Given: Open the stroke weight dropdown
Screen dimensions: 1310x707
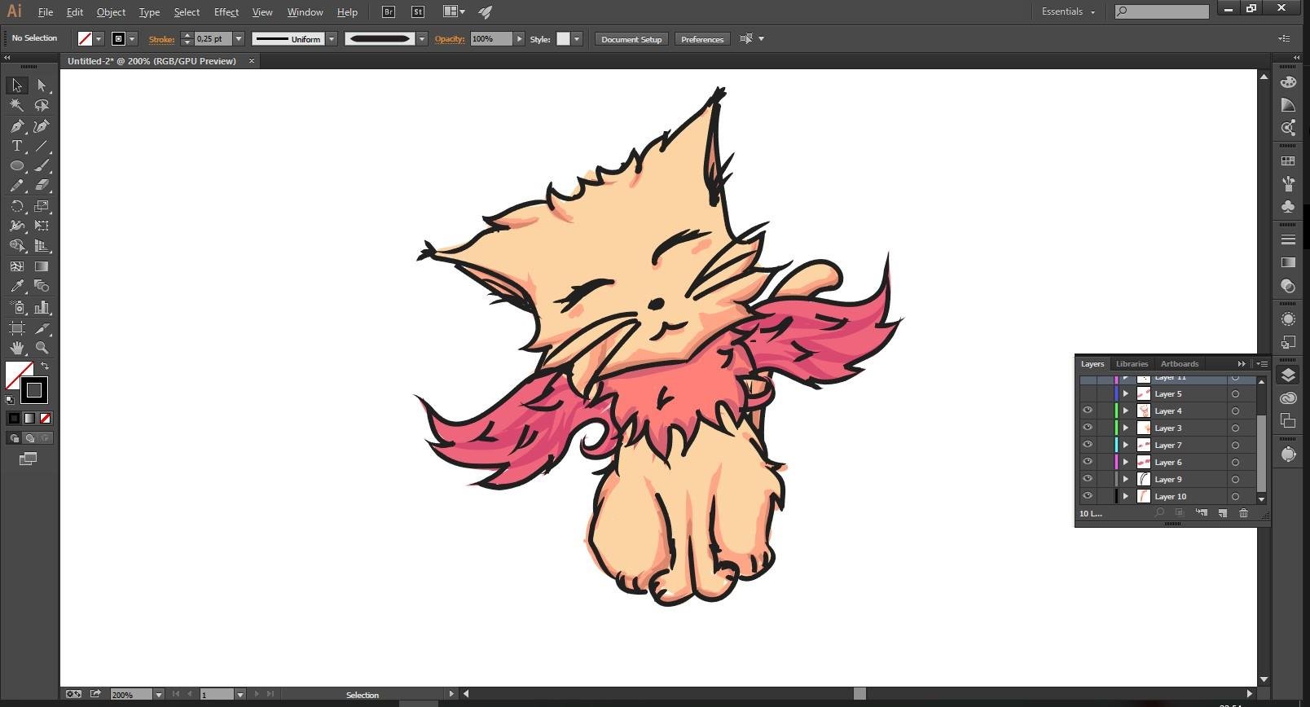Looking at the screenshot, I should pos(239,38).
